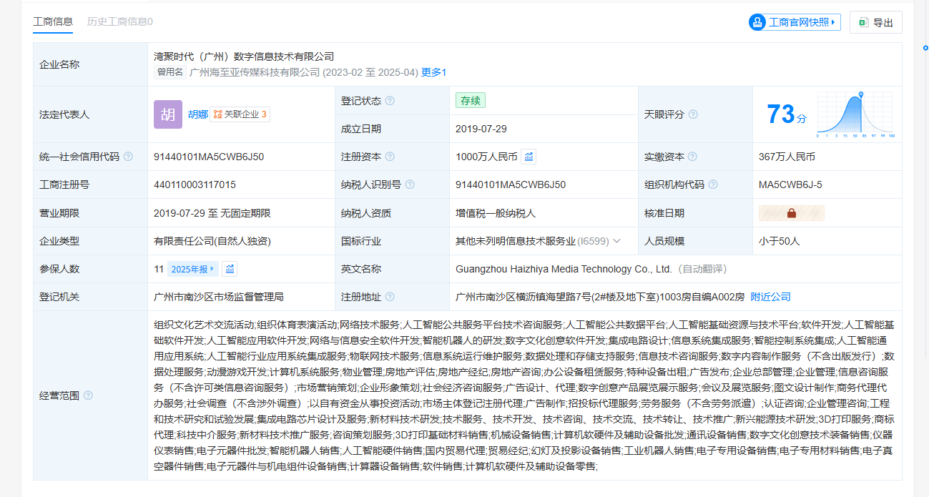Open the 2025年报 annual report dropdown
929x497 pixels.
pyautogui.click(x=193, y=269)
